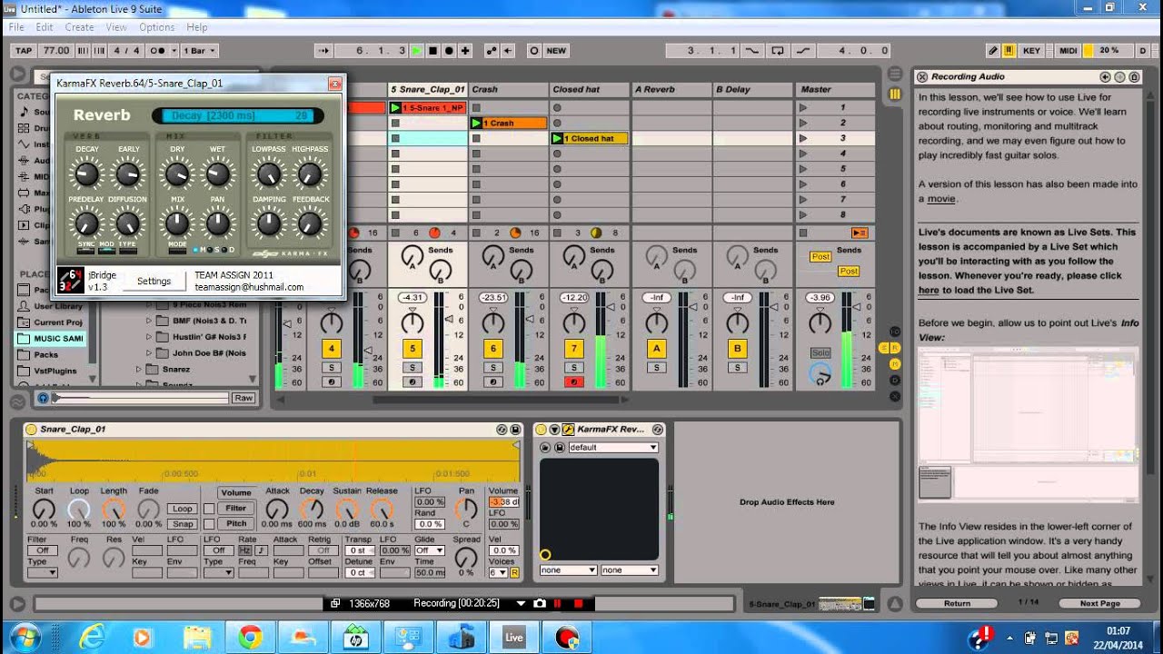Open the Glide Off dropdown in Simpler

[430, 550]
